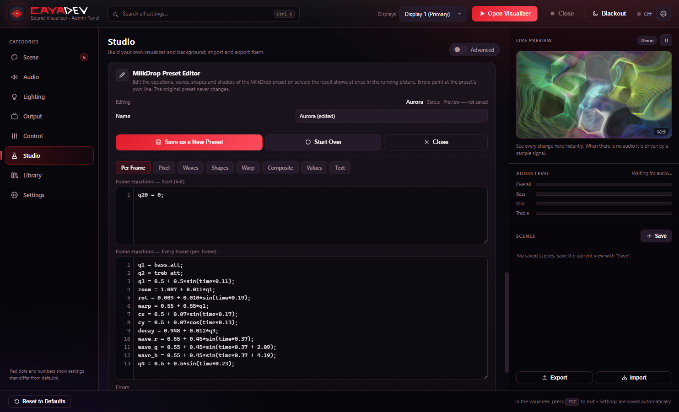This screenshot has height=412, width=679.
Task: Select the Shapes tab
Action: coord(220,168)
